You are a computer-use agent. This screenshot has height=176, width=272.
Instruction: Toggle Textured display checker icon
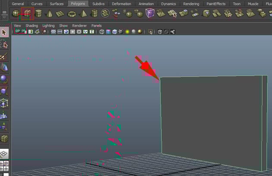point(121,32)
